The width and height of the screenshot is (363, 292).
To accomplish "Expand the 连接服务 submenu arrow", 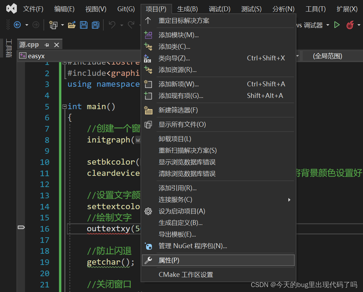I will tap(289, 199).
